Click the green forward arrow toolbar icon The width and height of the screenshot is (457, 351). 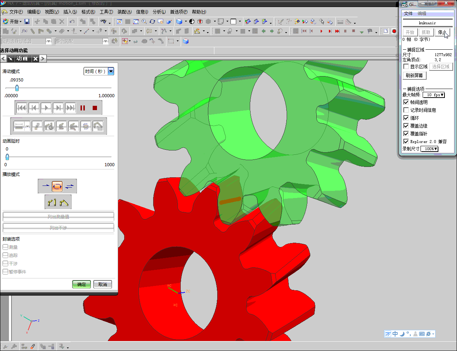coord(272,31)
